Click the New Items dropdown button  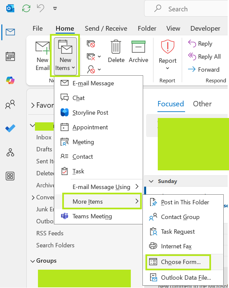tap(65, 56)
